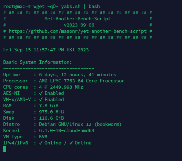The width and height of the screenshot is (182, 161).
Task: Click the AES-NI Enabled checkmark
Action: tap(41, 93)
